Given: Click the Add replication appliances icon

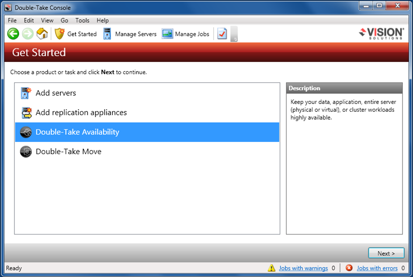Looking at the screenshot, I should [26, 113].
